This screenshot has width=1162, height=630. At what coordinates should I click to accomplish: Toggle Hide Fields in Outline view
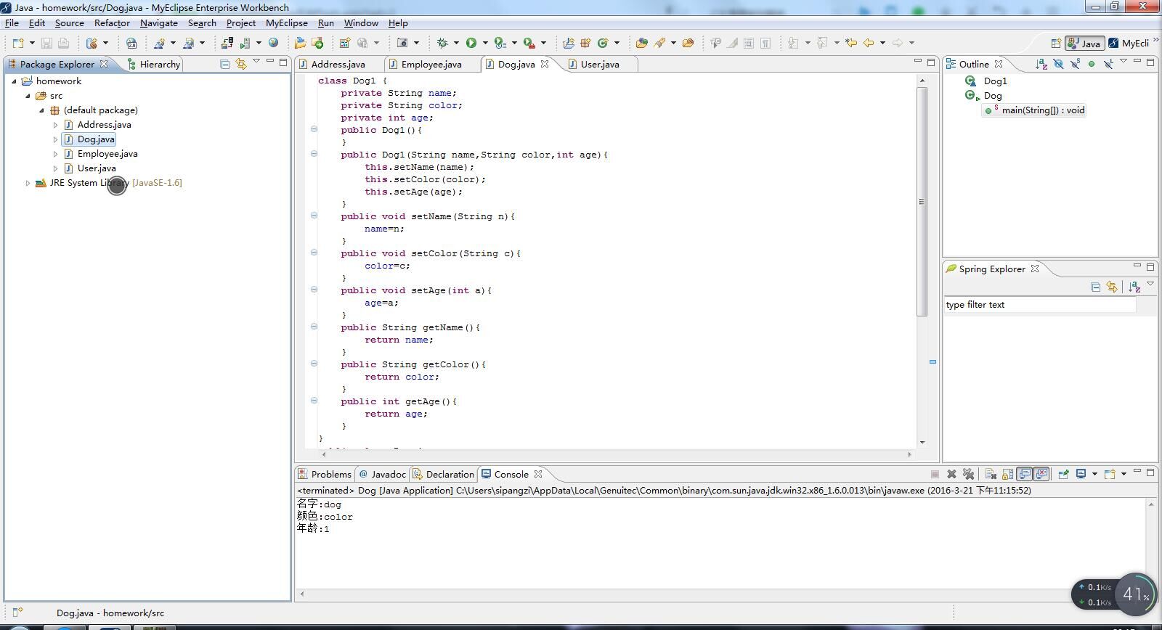[x=1058, y=64]
